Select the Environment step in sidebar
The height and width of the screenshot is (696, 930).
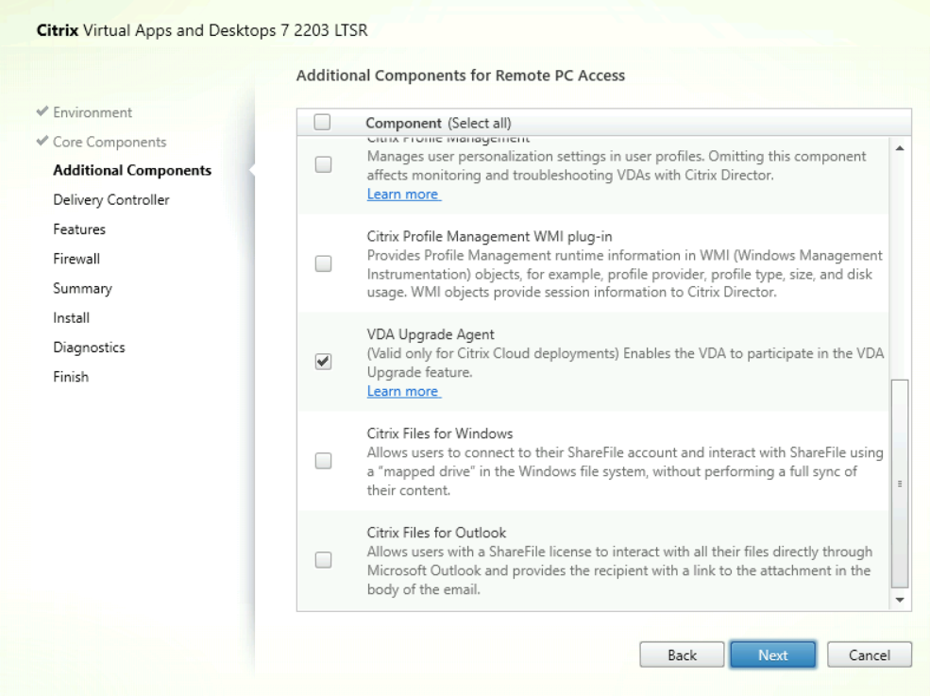click(x=93, y=112)
